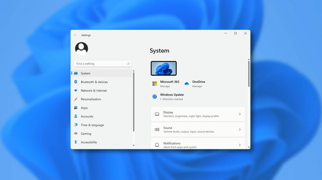Image resolution: width=322 pixels, height=180 pixels.
Task: Click the Microsoft 365 logo icon
Action: pos(155,84)
